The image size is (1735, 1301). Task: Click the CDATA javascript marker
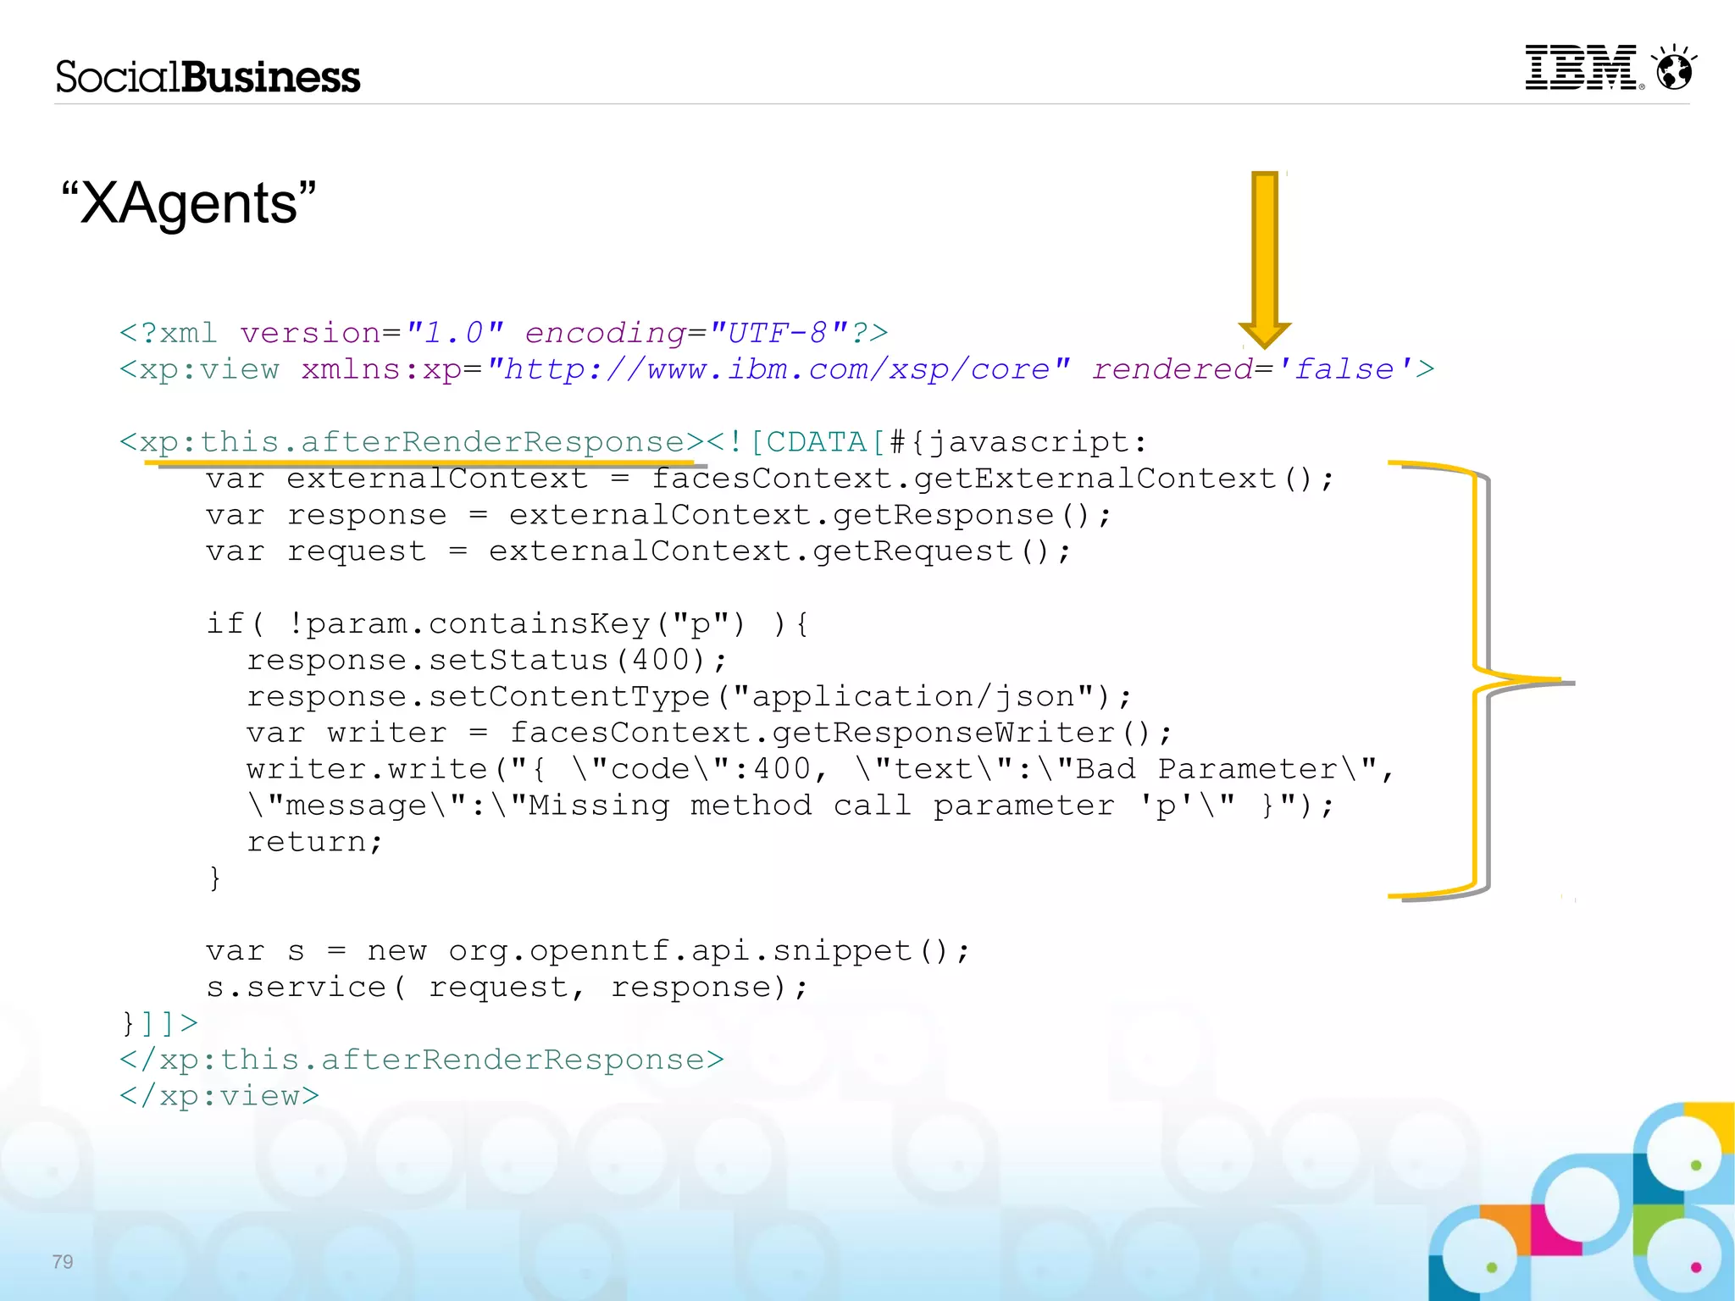coord(927,442)
